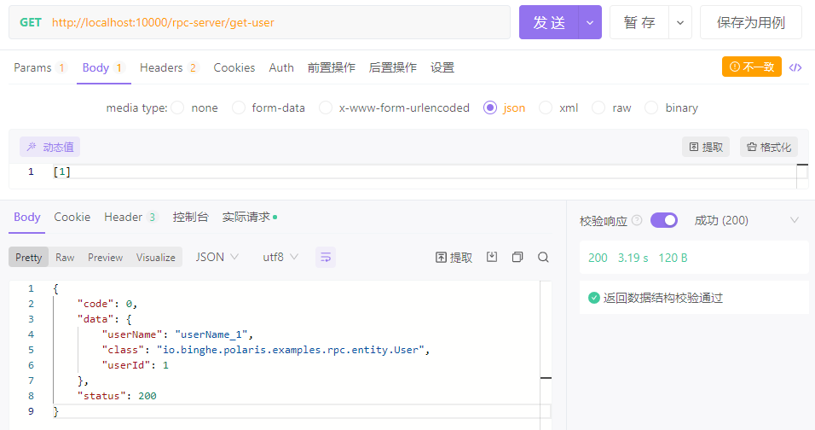The width and height of the screenshot is (815, 430).
Task: Open the JSON format dropdown
Action: pyautogui.click(x=217, y=257)
